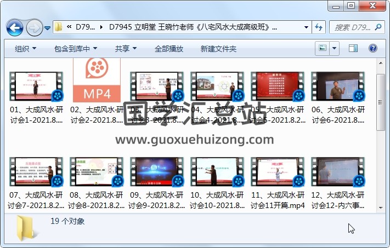Minimize the explorer window

(336, 5)
